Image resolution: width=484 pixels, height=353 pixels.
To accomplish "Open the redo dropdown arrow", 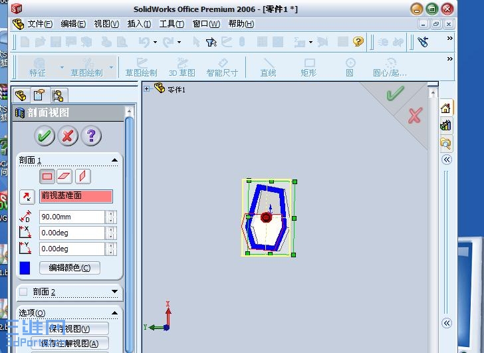I will click(x=179, y=42).
